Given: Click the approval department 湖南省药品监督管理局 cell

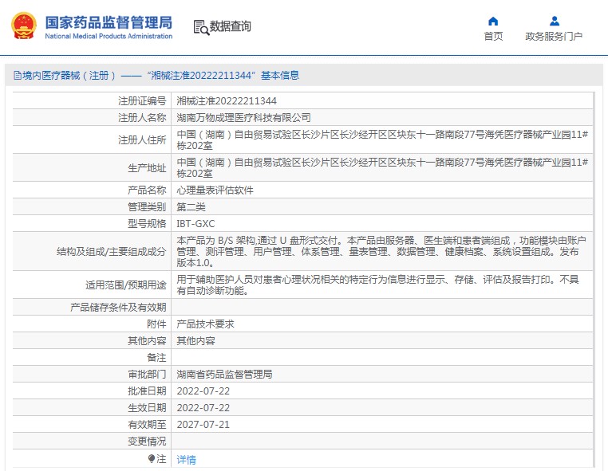Looking at the screenshot, I should pos(224,374).
